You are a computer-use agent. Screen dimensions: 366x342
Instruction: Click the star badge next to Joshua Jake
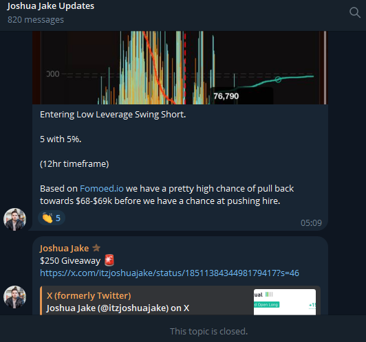click(96, 248)
